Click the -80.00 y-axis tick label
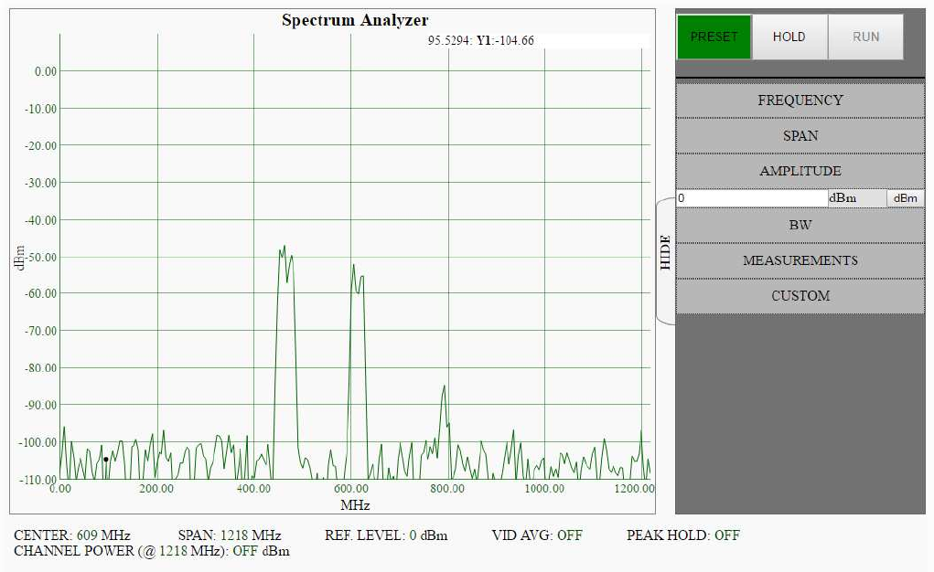934x572 pixels. point(41,368)
